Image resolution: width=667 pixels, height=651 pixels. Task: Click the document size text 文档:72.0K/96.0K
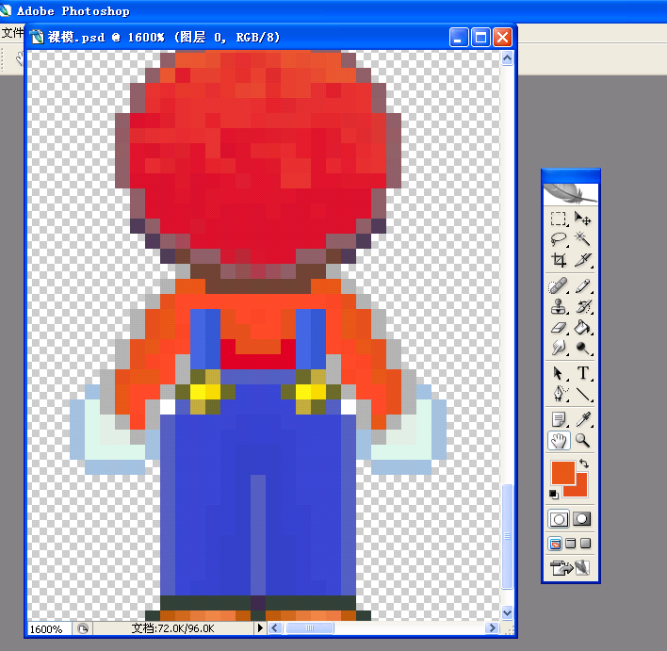(x=172, y=628)
